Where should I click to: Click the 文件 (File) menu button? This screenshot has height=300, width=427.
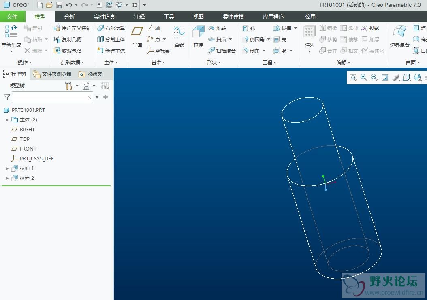click(13, 17)
